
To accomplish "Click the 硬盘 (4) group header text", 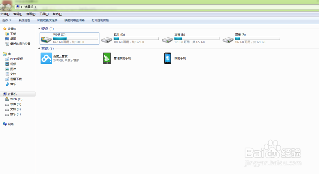I will point(48,29).
